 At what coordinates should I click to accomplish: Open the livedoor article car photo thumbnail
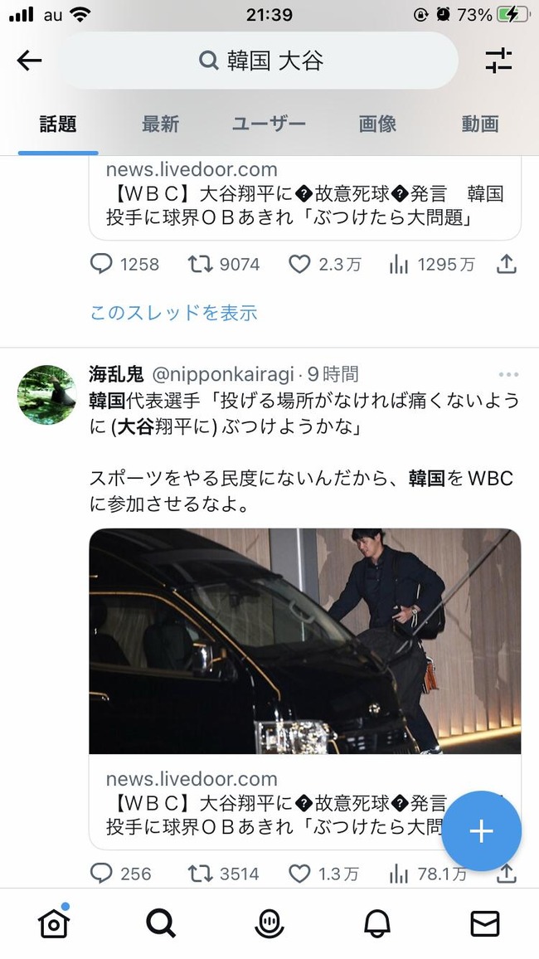305,641
